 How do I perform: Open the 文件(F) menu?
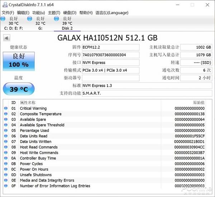(8, 13)
